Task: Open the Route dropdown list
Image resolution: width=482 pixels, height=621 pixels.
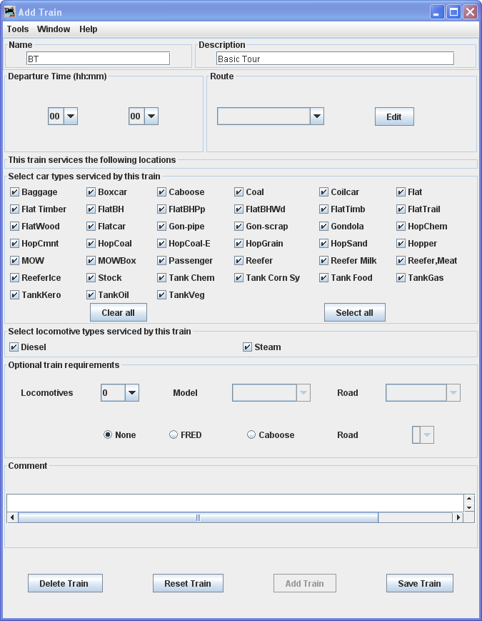Action: (317, 116)
